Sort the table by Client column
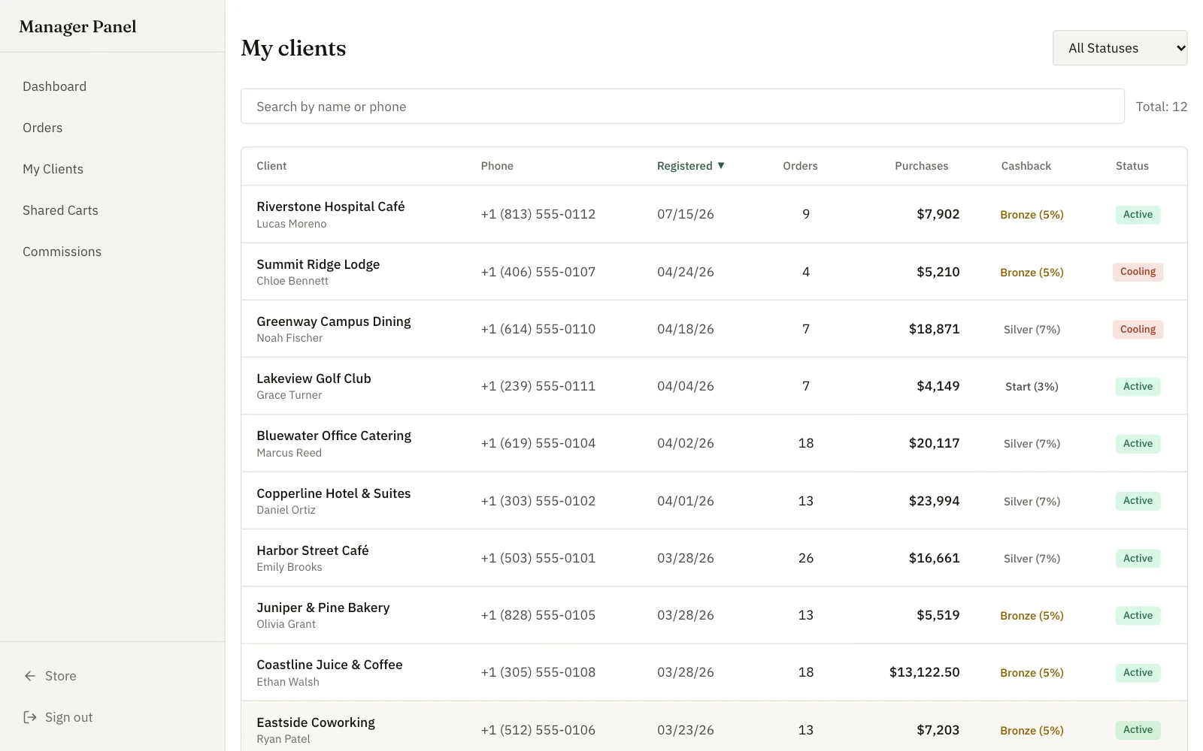Viewport: 1203px width, 751px height. tap(271, 166)
